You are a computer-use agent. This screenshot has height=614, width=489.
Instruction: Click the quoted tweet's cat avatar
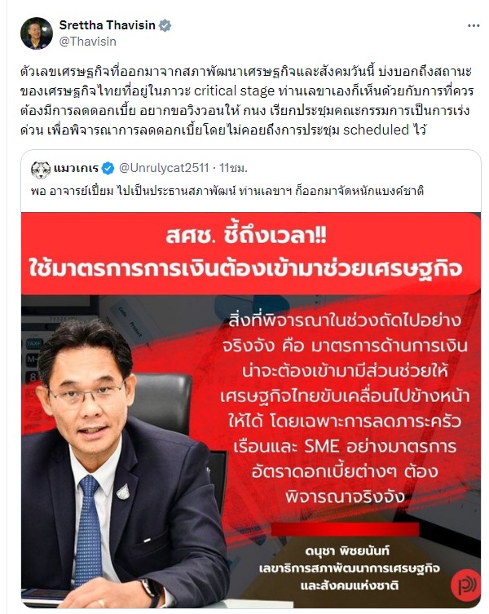tap(41, 169)
